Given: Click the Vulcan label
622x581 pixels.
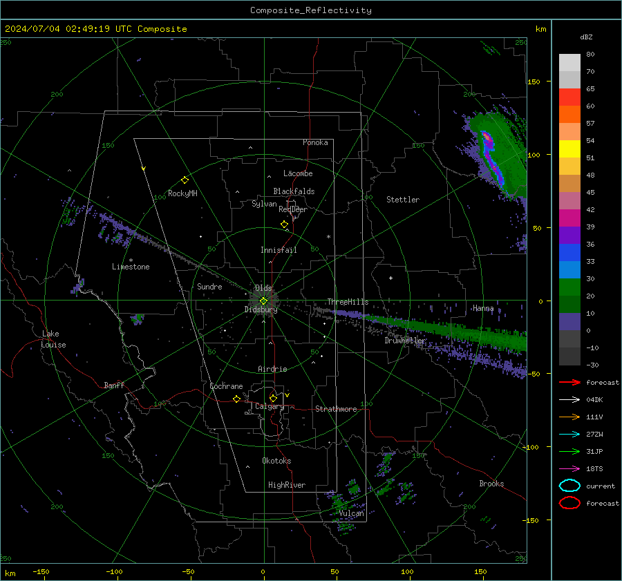Looking at the screenshot, I should [x=351, y=513].
